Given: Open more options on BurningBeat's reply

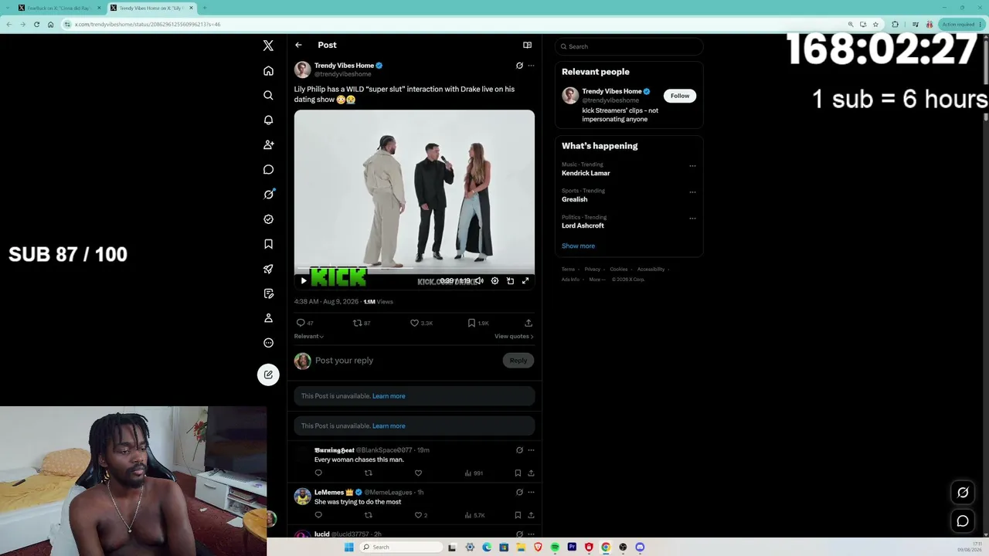Looking at the screenshot, I should (531, 450).
